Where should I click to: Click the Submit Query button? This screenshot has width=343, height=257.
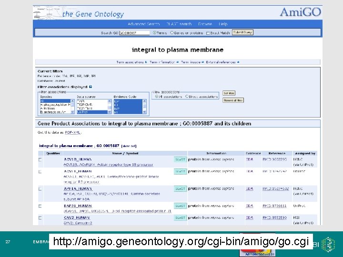click(x=242, y=32)
